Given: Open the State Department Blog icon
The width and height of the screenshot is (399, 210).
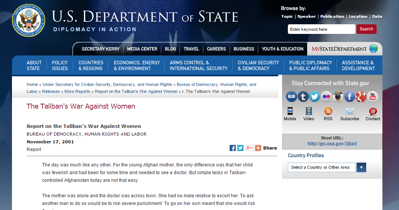Looking at the screenshot, I should click(x=291, y=96).
